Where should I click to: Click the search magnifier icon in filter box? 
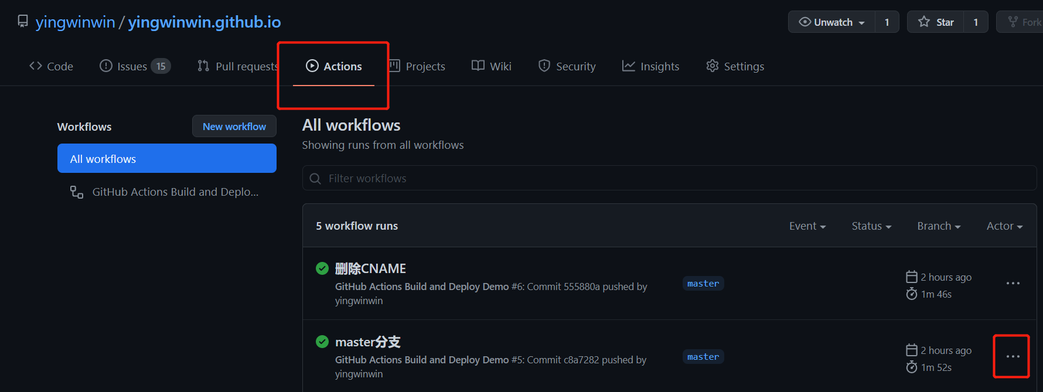click(315, 179)
